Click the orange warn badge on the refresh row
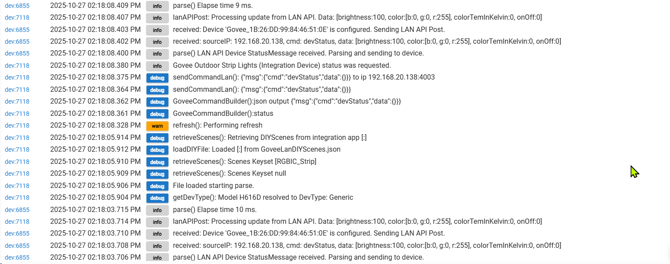The height and width of the screenshot is (264, 670). 157,126
